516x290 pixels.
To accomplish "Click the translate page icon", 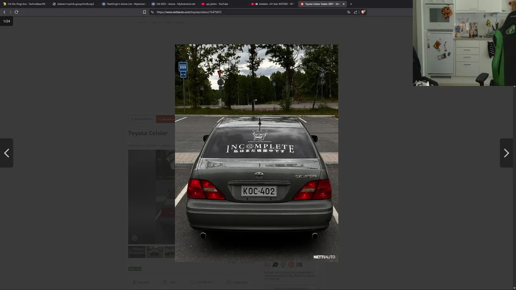I will 349,12.
